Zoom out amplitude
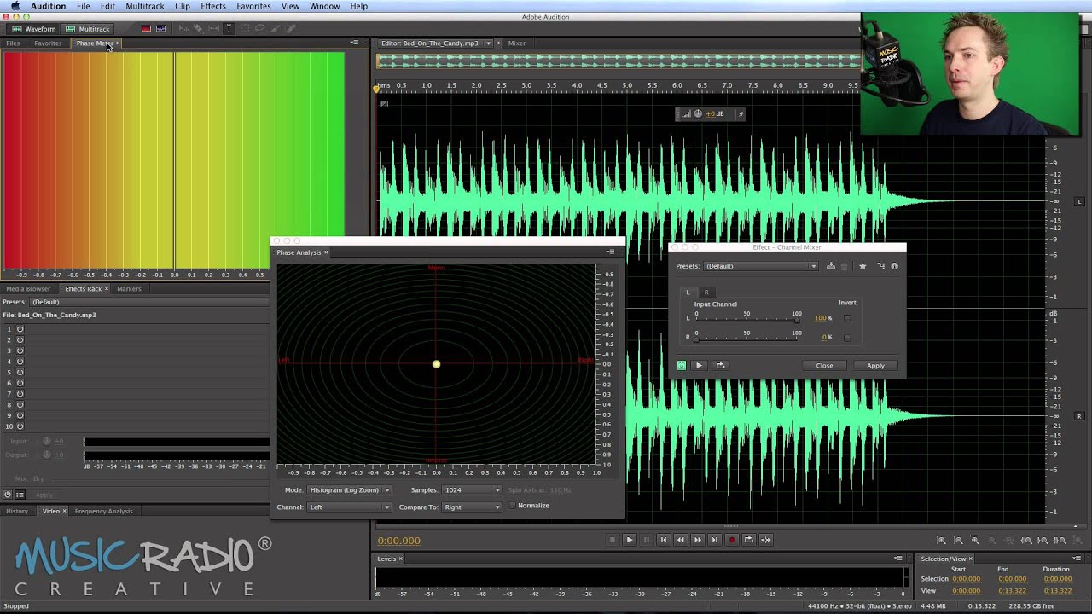 point(958,541)
